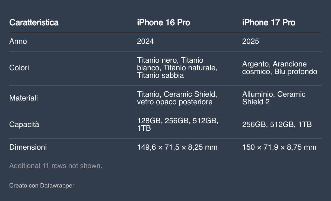Viewport: 331px width, 201px height.
Task: Select the Dimensioni row label
Action: point(28,147)
